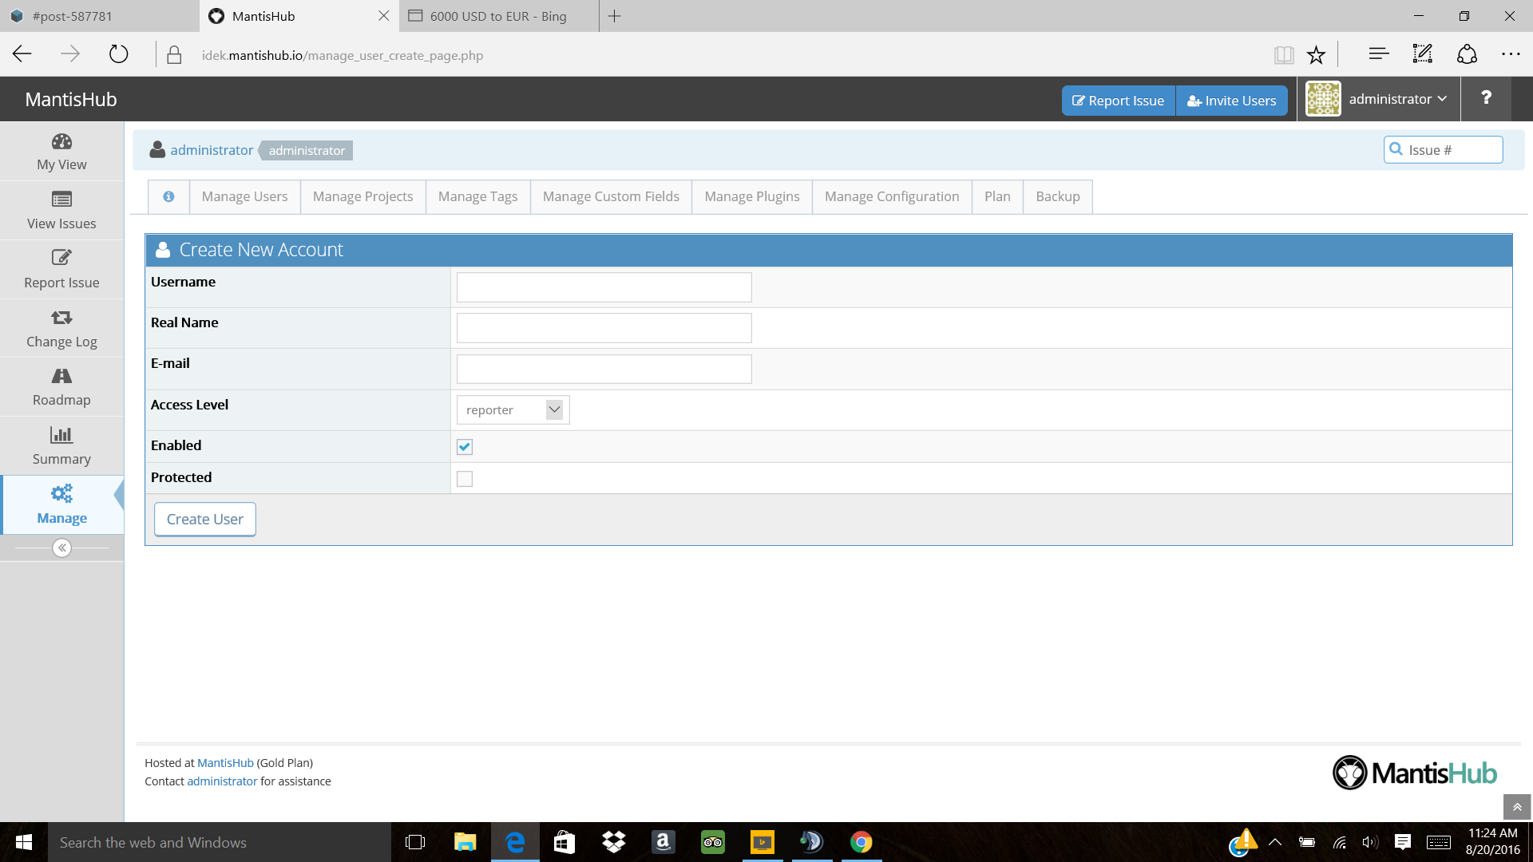Screen dimensions: 1533x862
Task: Open the Backup tab
Action: pyautogui.click(x=1057, y=196)
